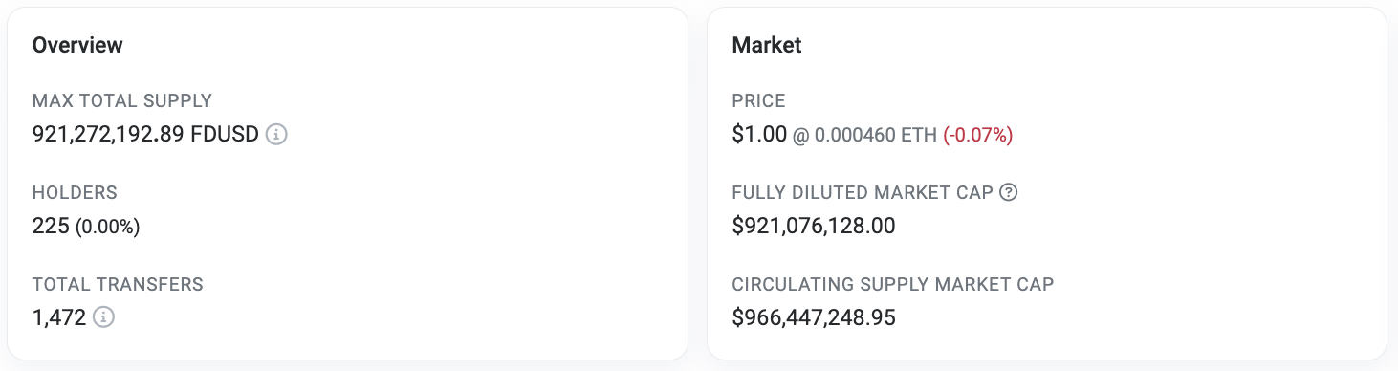1398x371 pixels.
Task: Click the TOTAL TRANSFERS label
Action: pos(118,284)
